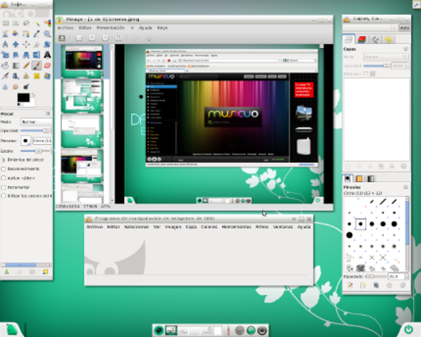Switch to the Undo History tab
421x337 pixels.
pyautogui.click(x=388, y=39)
